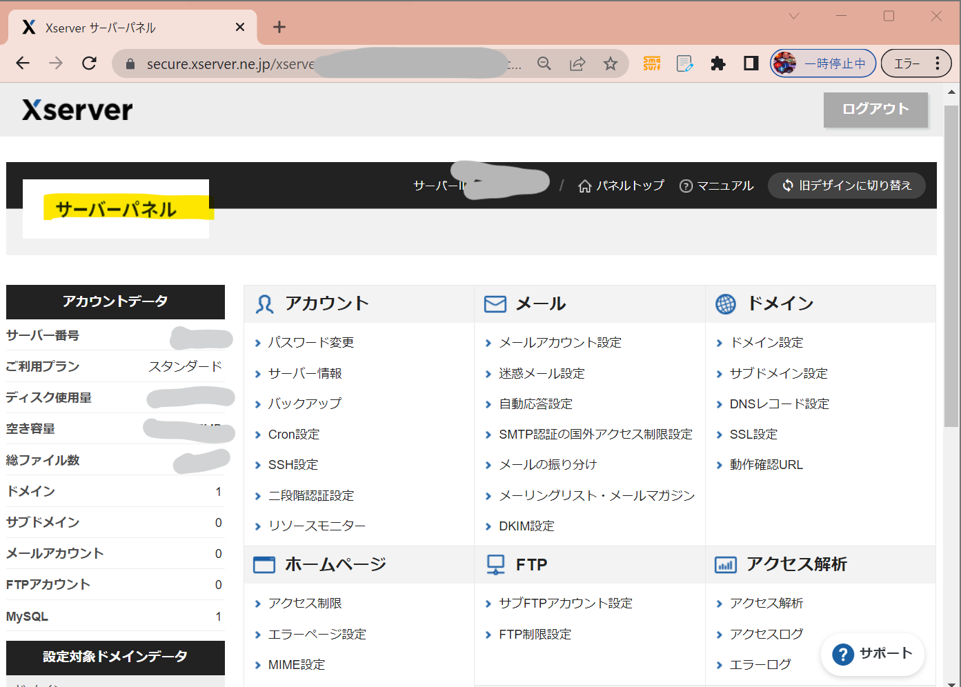Click the ドメイン globe icon

[726, 304]
